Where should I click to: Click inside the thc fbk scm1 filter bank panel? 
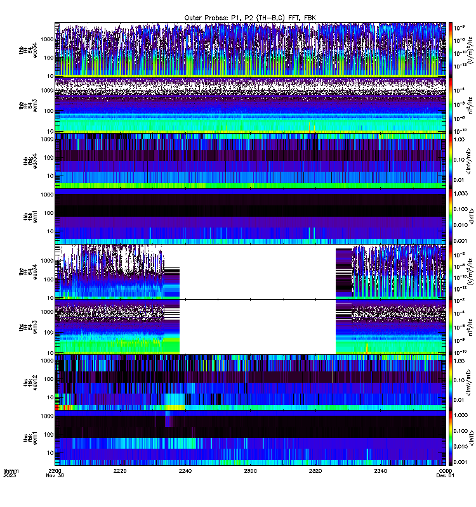[250, 438]
